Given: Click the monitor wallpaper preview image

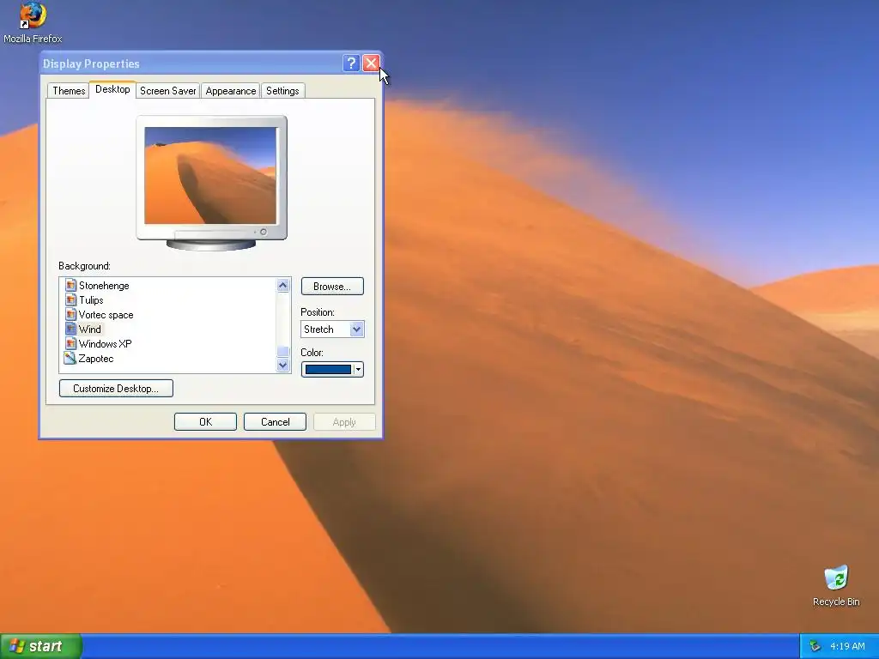Looking at the screenshot, I should (x=211, y=175).
